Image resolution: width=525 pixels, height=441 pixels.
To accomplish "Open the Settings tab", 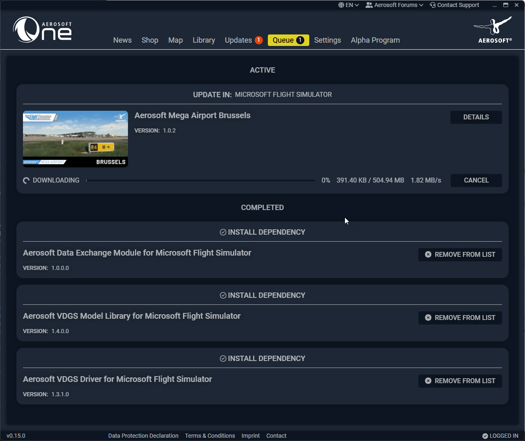I will (x=327, y=40).
